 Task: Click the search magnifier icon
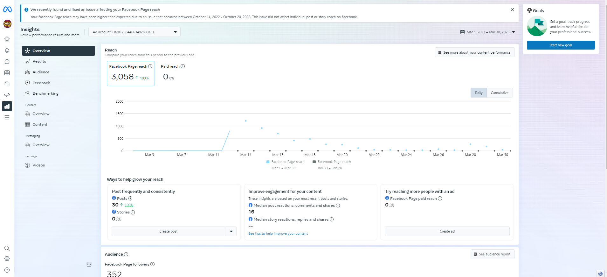(7, 248)
